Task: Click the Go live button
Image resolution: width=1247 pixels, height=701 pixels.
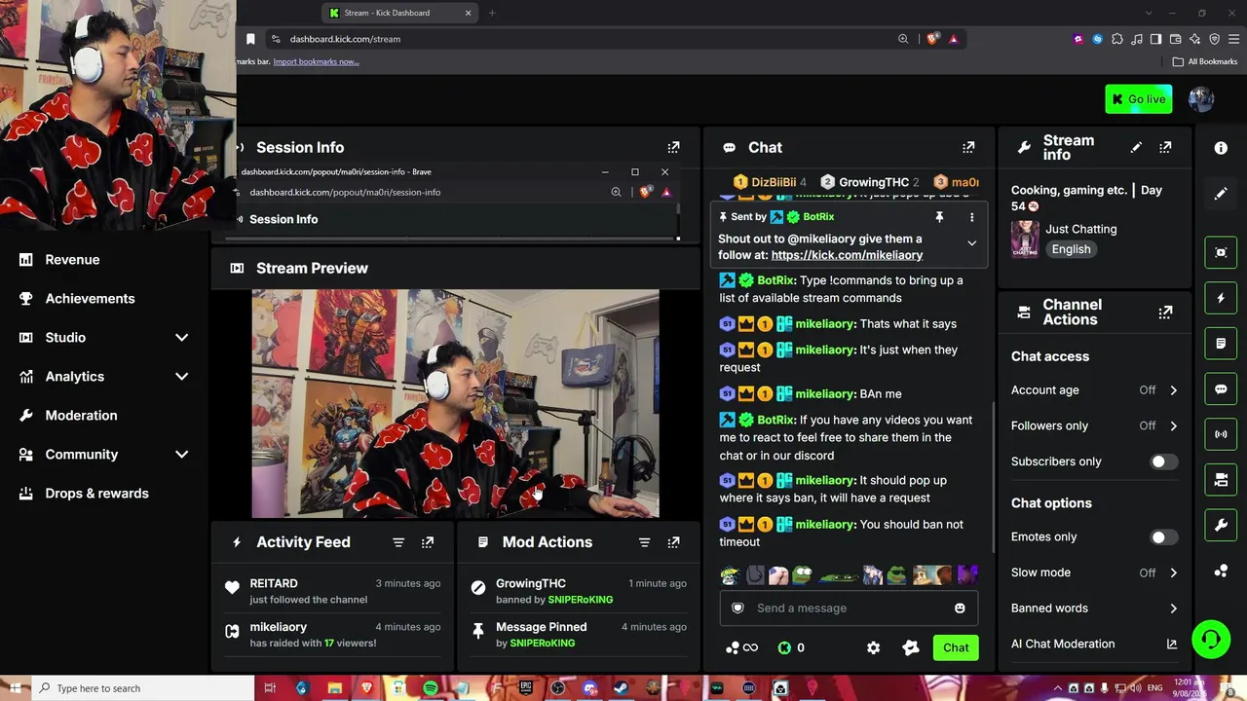Action: coord(1139,99)
